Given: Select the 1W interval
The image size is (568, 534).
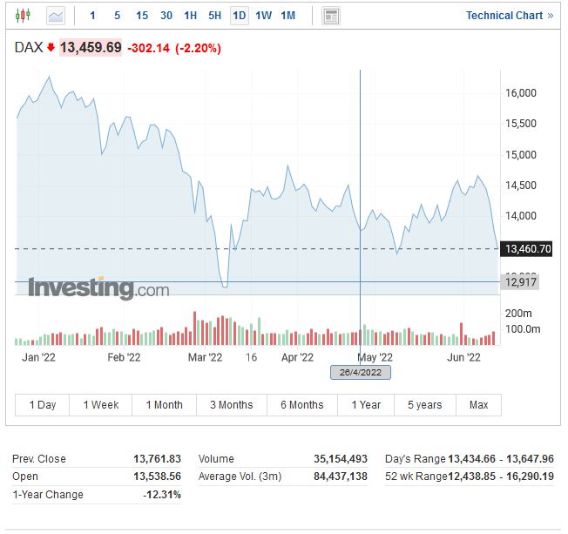Looking at the screenshot, I should [x=263, y=16].
